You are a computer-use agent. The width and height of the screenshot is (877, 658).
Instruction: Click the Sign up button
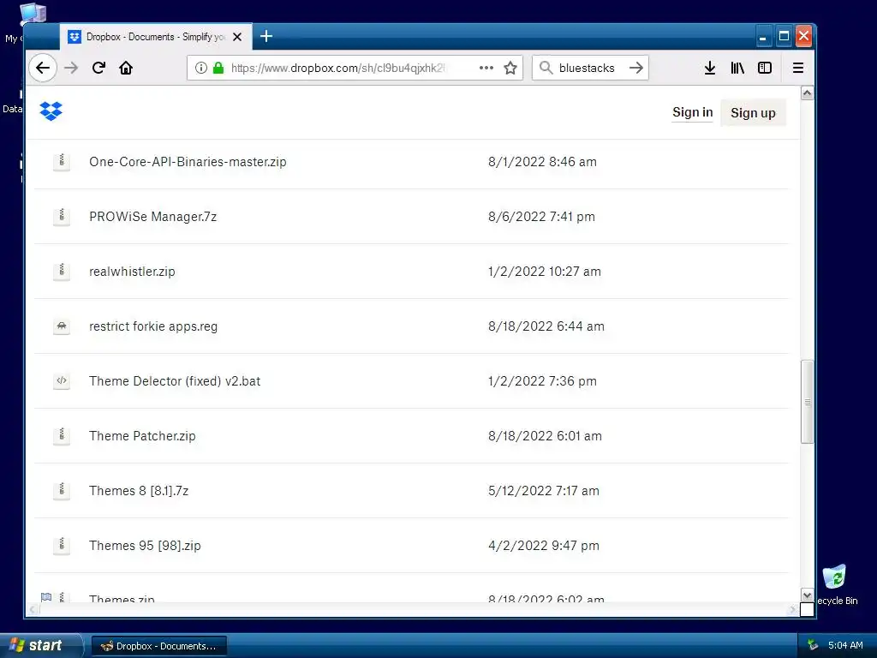(x=753, y=113)
